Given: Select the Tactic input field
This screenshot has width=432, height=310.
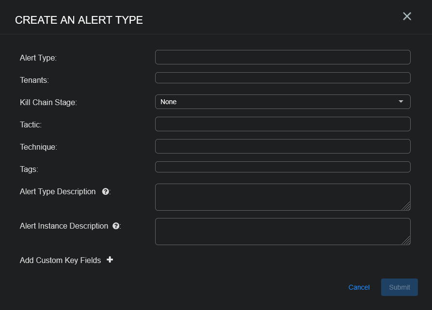Looking at the screenshot, I should tap(283, 124).
